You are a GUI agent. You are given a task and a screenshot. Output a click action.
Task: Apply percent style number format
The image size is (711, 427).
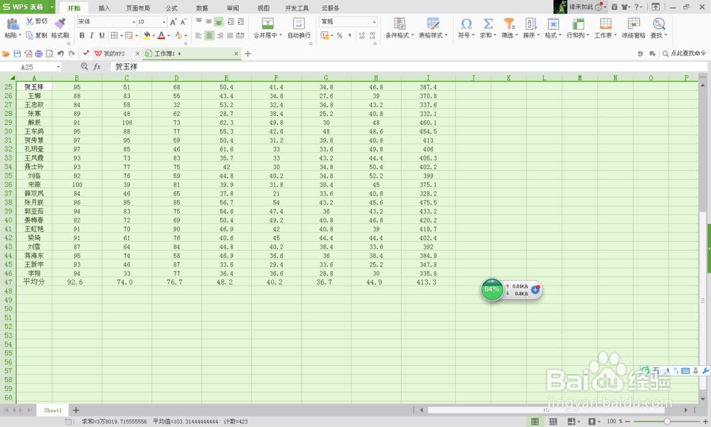point(340,36)
